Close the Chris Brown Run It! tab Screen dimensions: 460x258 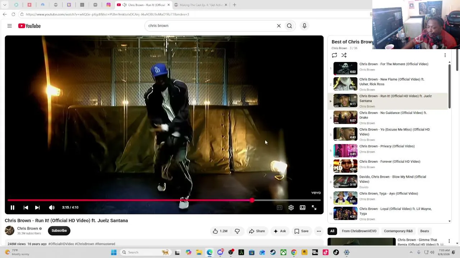click(x=168, y=5)
